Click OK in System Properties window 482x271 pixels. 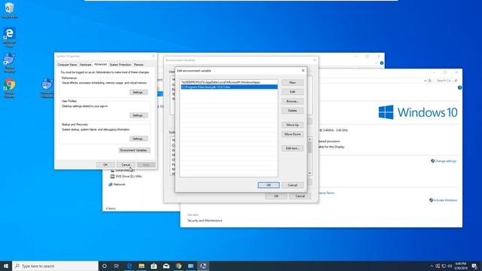tap(105, 165)
